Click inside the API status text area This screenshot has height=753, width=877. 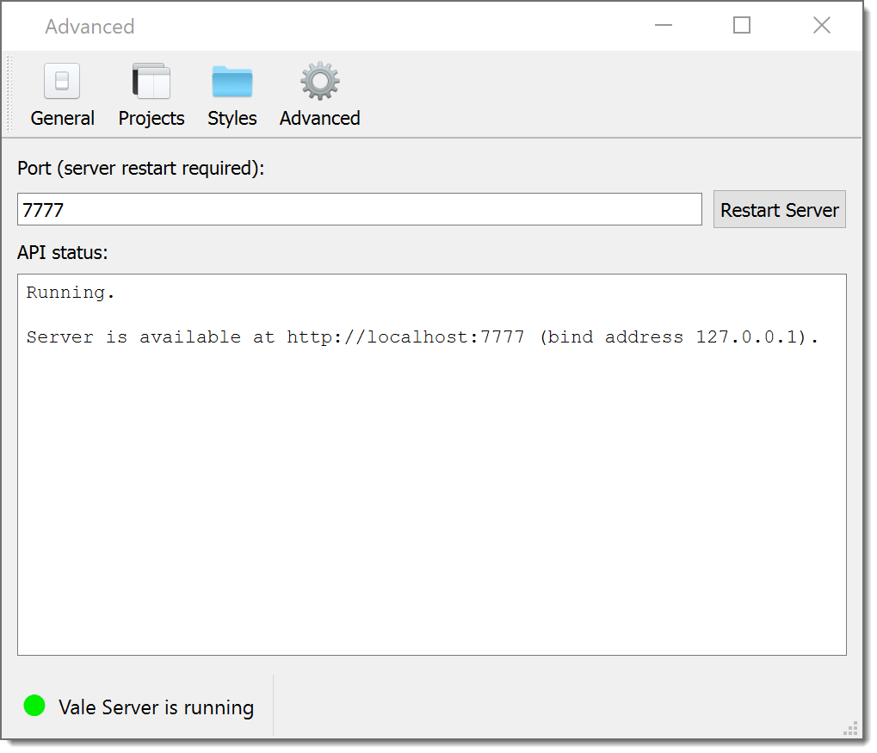(430, 499)
